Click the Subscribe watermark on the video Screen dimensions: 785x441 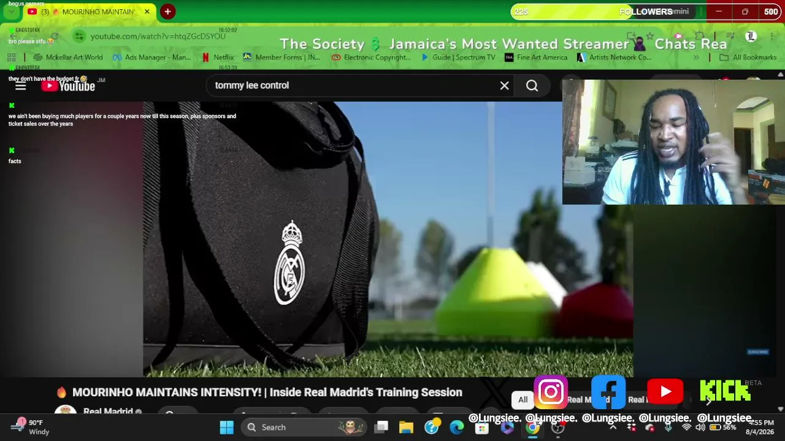coord(757,352)
